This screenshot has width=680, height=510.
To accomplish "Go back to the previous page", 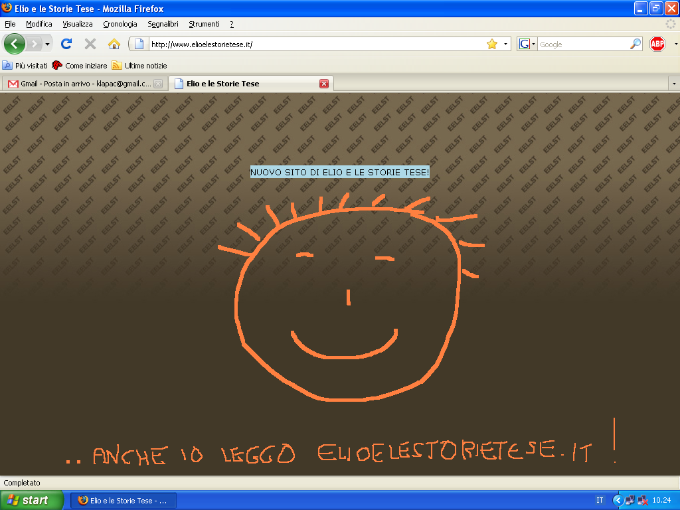I will (x=15, y=44).
